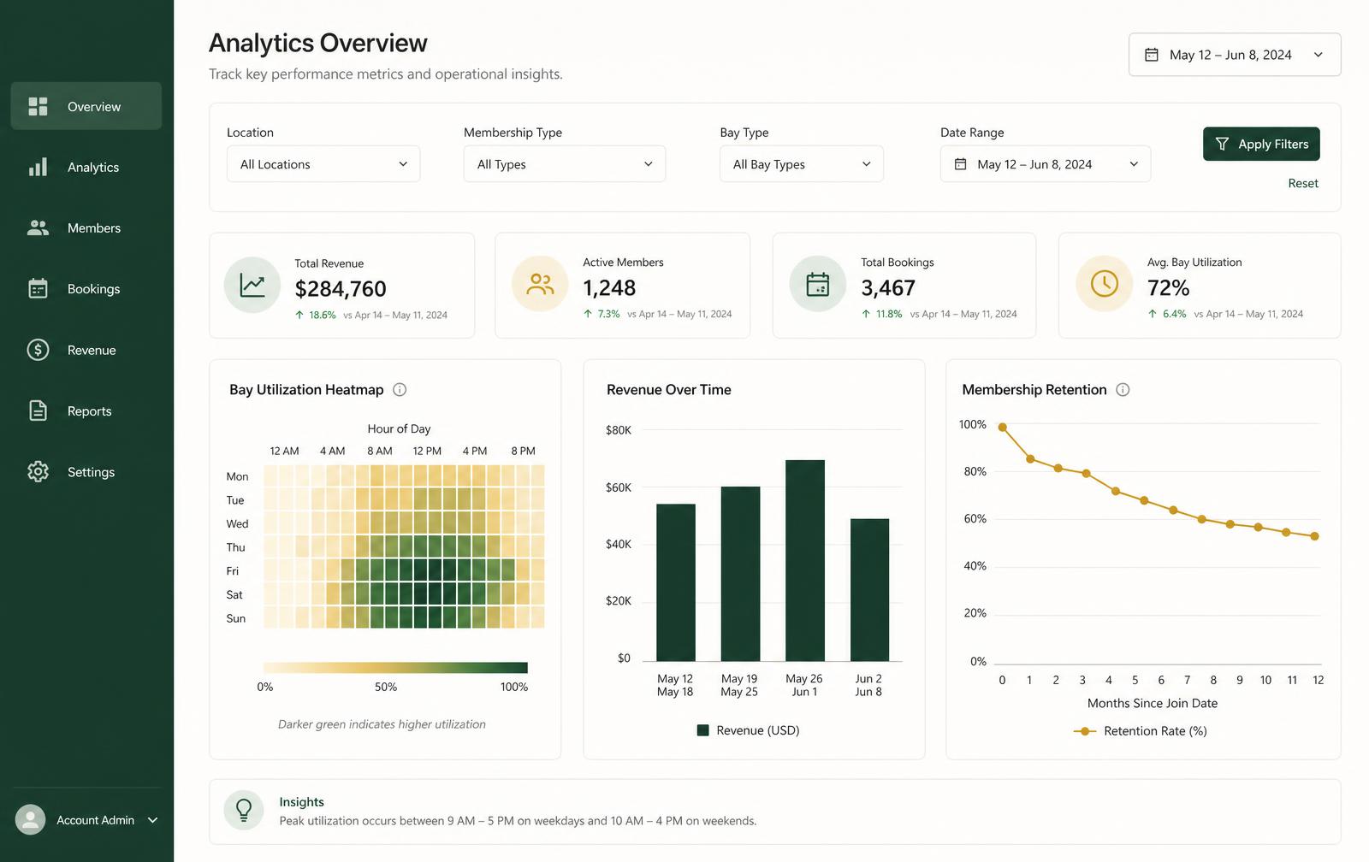Click the Peak utilization insights text
This screenshot has width=1369, height=862.
(x=518, y=821)
